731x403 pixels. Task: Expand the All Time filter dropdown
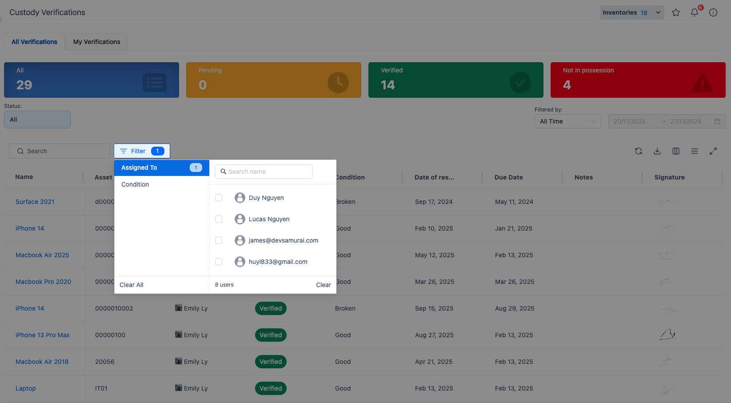click(567, 121)
